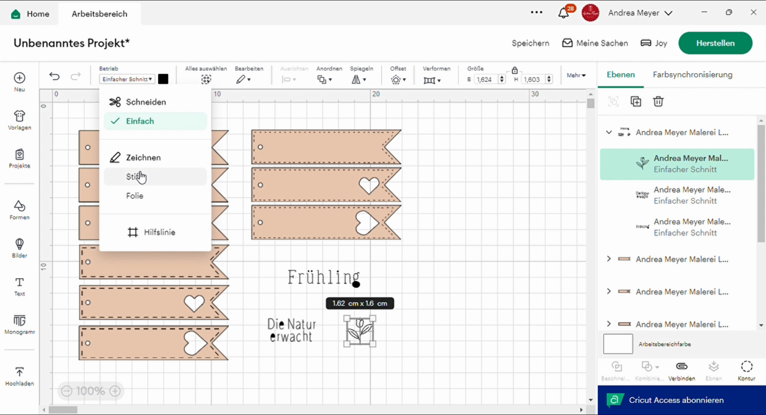The width and height of the screenshot is (766, 415).
Task: Expand the Mehr toolbar menu
Action: point(576,75)
